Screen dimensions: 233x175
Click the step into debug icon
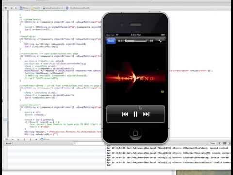point(24,140)
